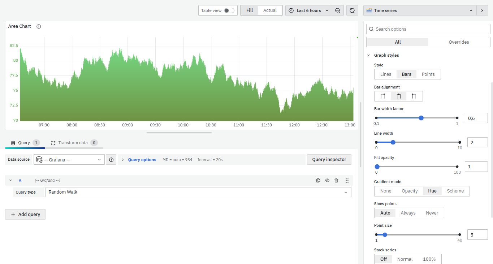493x264 pixels.
Task: Toggle the Table view switch
Action: click(x=229, y=10)
